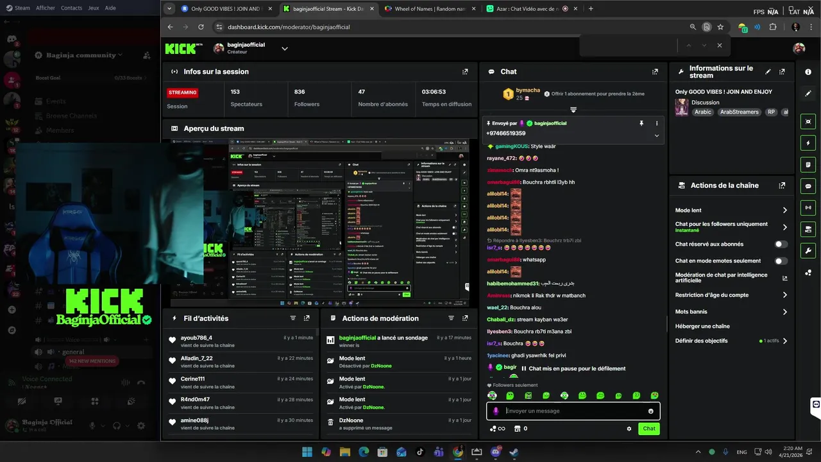The width and height of the screenshot is (821, 462).
Task: Filter the Actions de modération list
Action: pyautogui.click(x=452, y=318)
